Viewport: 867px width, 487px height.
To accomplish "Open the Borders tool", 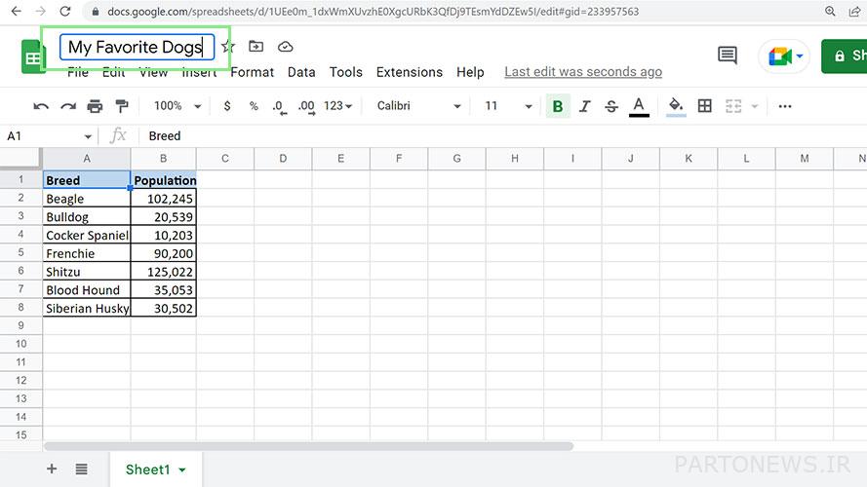I will click(x=704, y=106).
